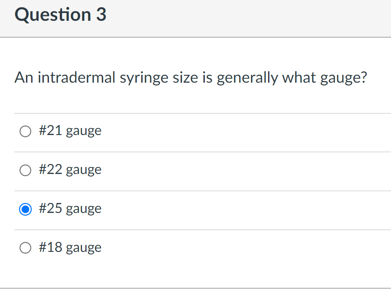Click the #25 gauge answer text

coord(70,209)
